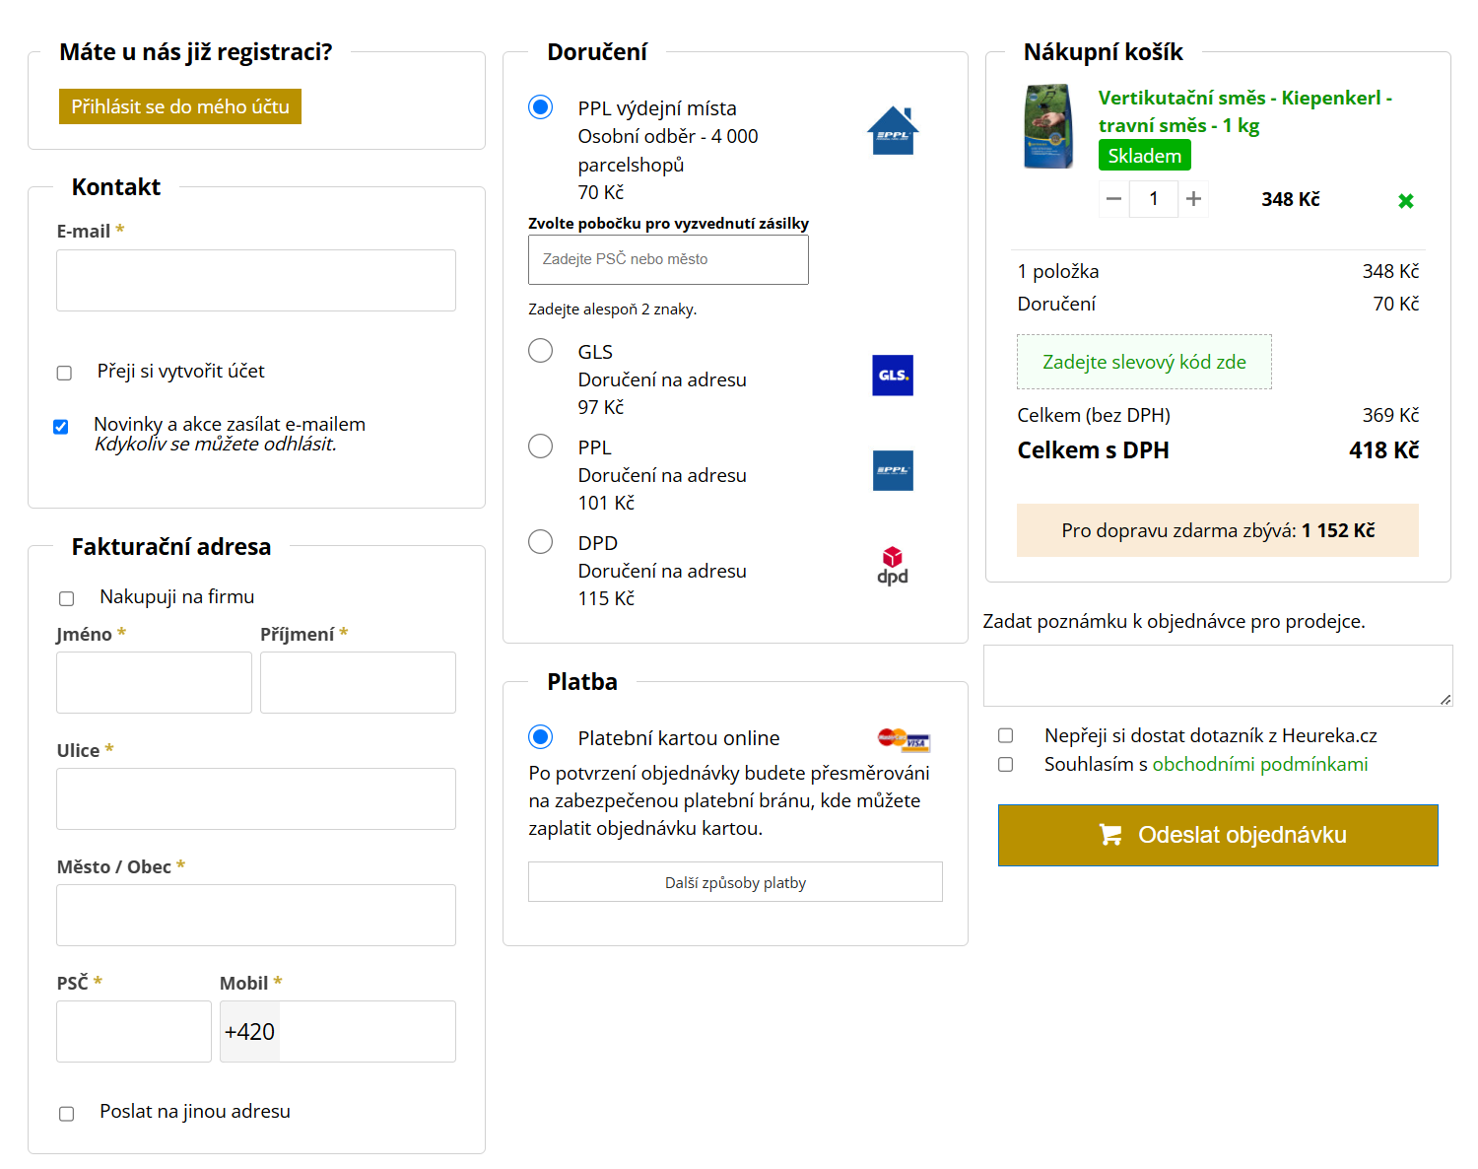Select GLS delivery to address

coord(541,351)
